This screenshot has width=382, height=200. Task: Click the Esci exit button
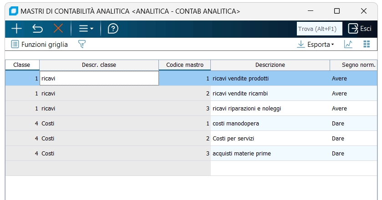tap(360, 29)
